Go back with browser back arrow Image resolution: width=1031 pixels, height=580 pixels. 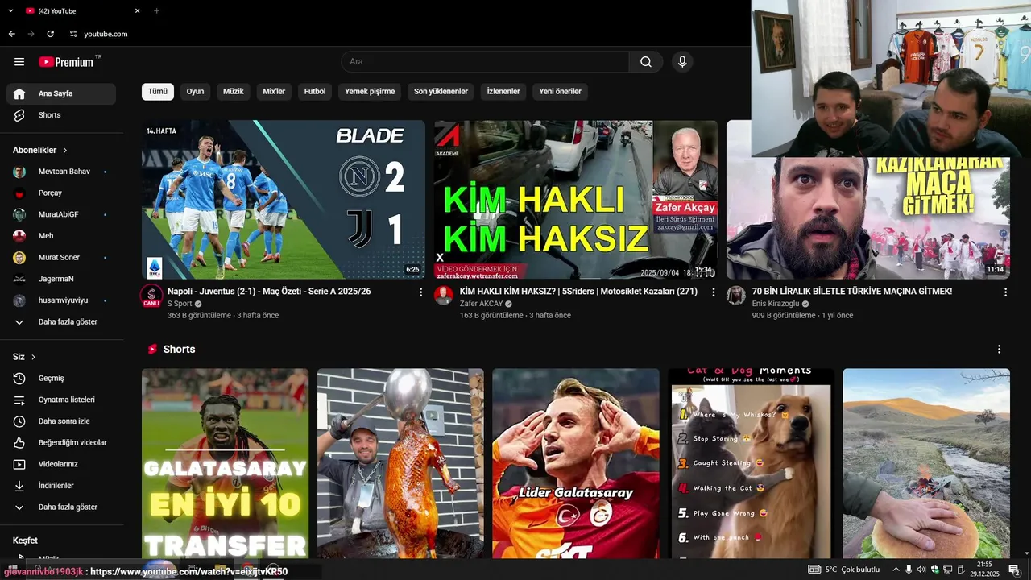coord(11,34)
